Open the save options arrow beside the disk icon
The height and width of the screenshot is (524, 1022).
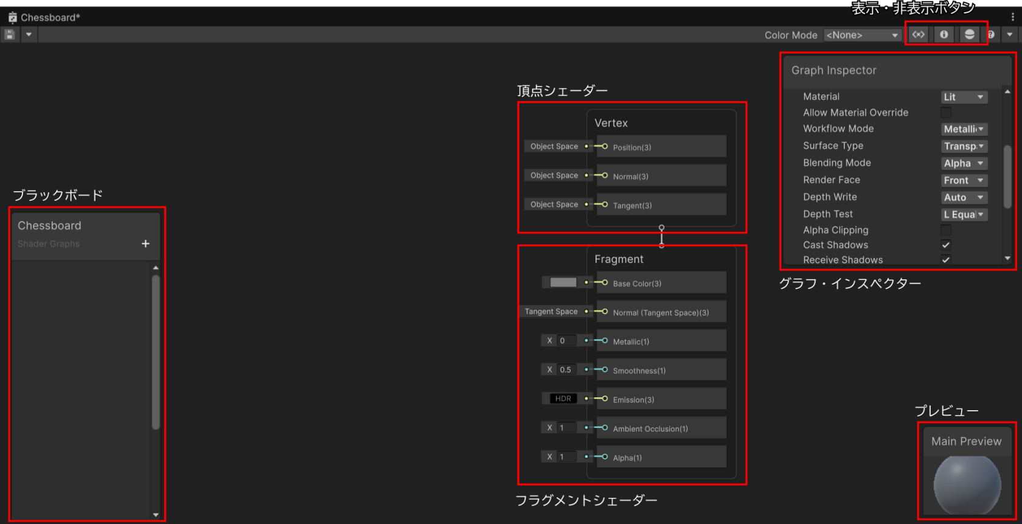(29, 35)
